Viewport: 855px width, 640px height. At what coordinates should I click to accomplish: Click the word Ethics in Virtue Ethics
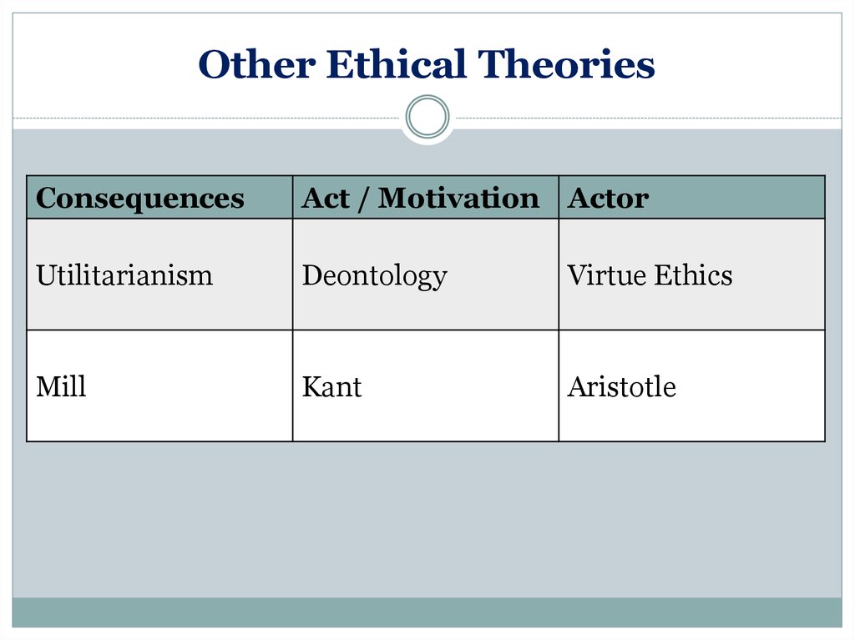tap(693, 275)
